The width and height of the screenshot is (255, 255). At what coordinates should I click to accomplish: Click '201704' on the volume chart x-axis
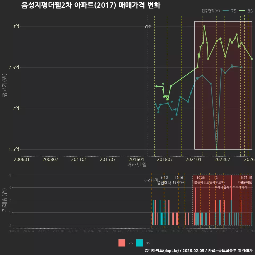tap(147, 231)
